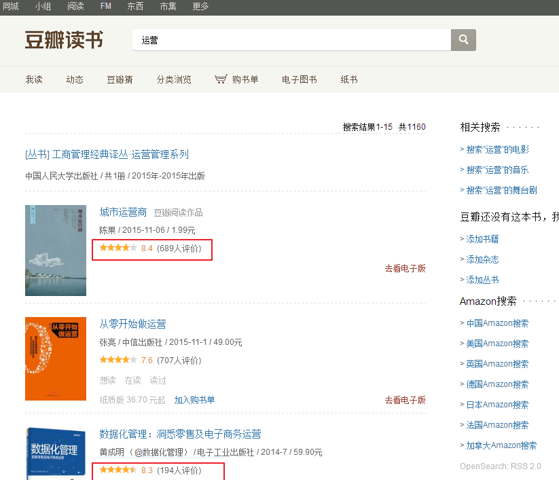Open 分类浏览 in the navigation

[x=175, y=79]
